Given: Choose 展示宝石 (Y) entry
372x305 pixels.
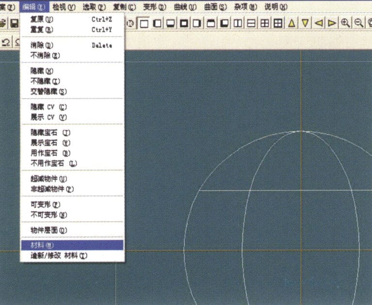Looking at the screenshot, I should click(72, 143).
